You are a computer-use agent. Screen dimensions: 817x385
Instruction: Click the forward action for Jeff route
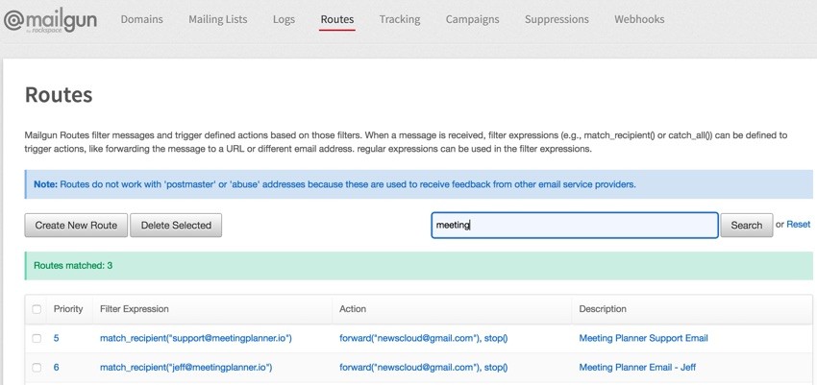[x=424, y=368]
